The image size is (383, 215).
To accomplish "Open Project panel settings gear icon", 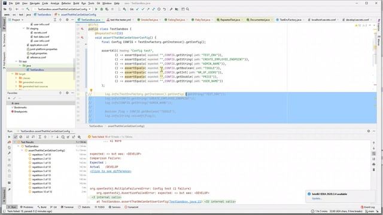I will (67, 20).
